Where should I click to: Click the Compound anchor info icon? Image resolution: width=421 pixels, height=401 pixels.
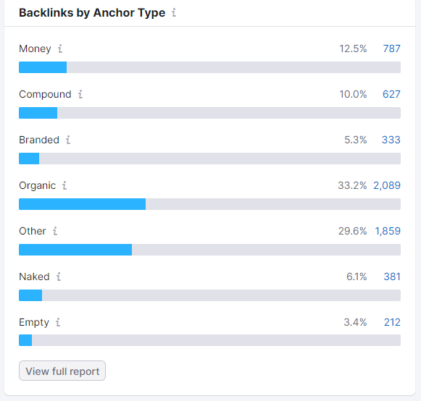[80, 94]
